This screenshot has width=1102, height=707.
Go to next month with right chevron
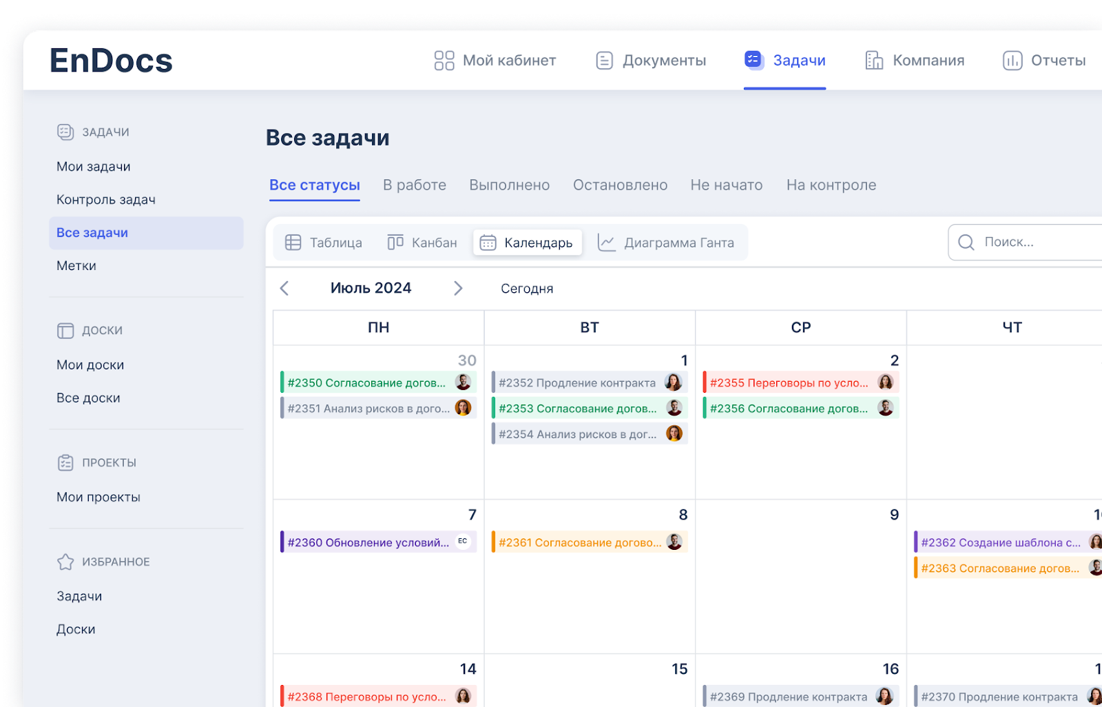point(458,289)
